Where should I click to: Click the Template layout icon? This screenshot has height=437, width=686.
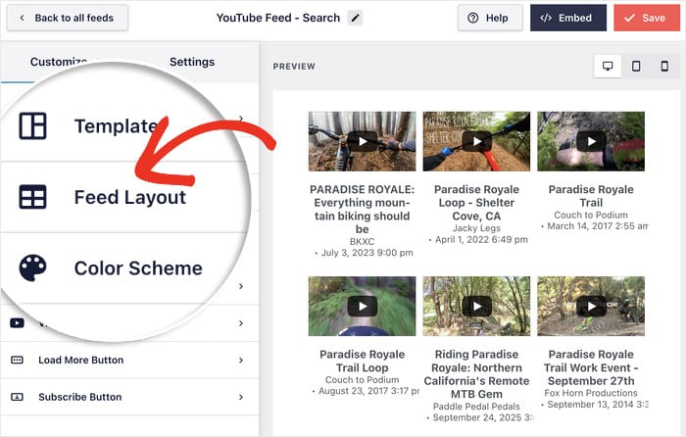click(32, 125)
